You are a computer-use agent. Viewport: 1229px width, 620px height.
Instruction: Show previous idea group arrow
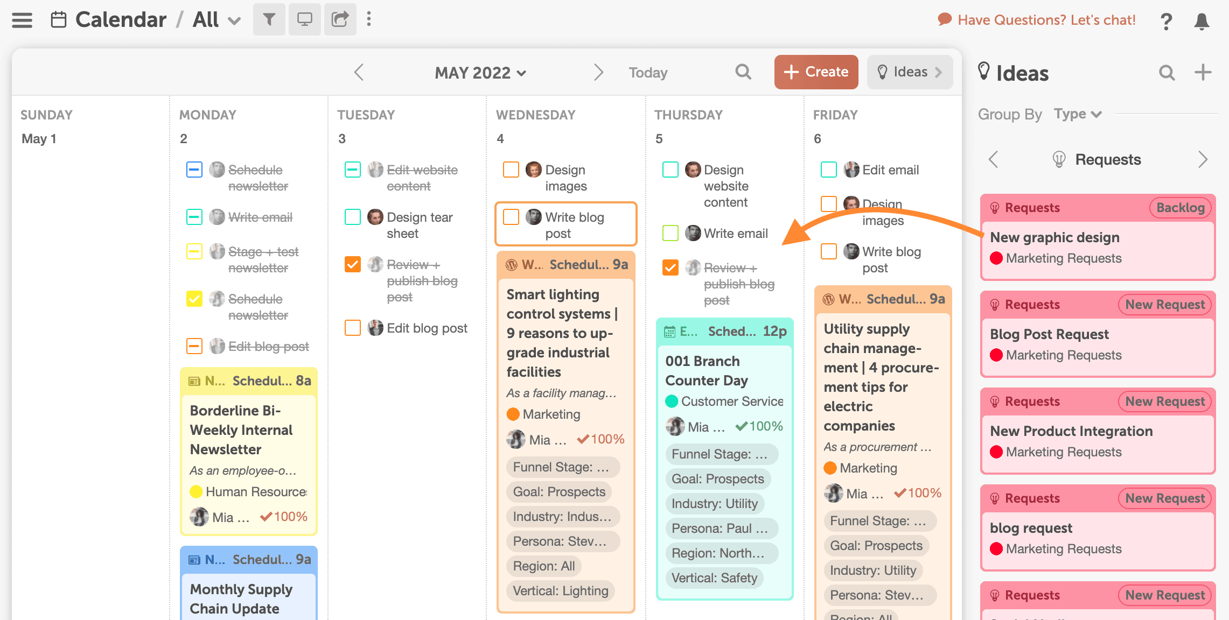(x=994, y=159)
